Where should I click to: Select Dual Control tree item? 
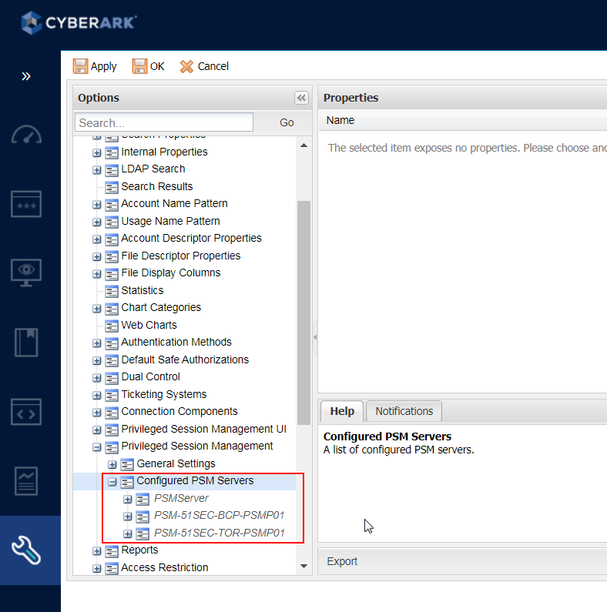150,376
